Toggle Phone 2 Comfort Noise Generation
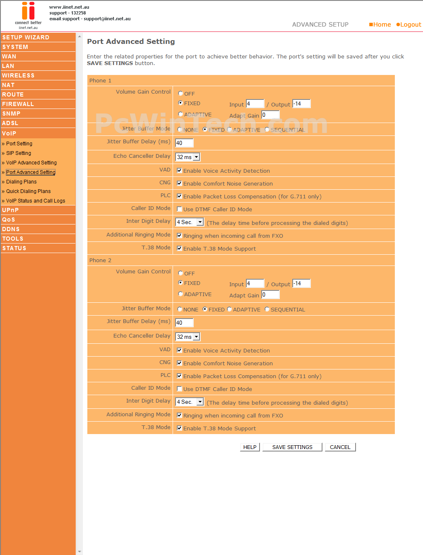Viewport: 423px width, 555px height. pyautogui.click(x=180, y=363)
